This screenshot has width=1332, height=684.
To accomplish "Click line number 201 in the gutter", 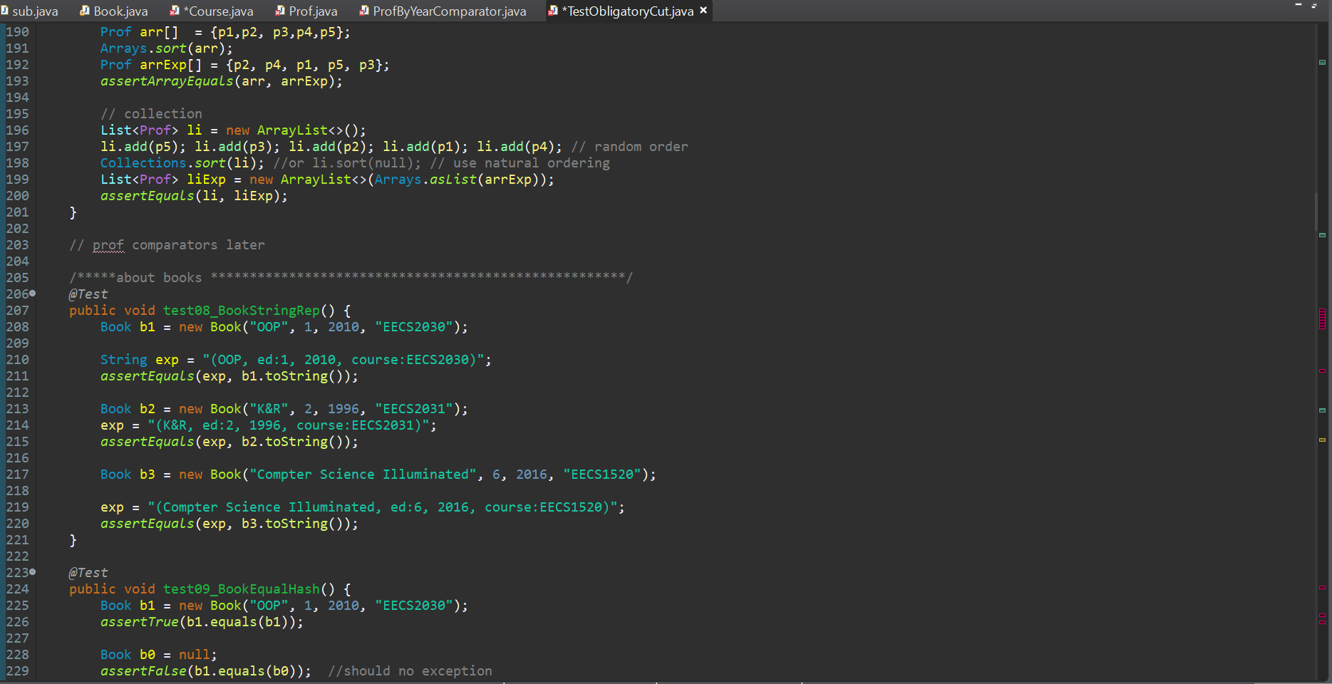I will [x=18, y=212].
